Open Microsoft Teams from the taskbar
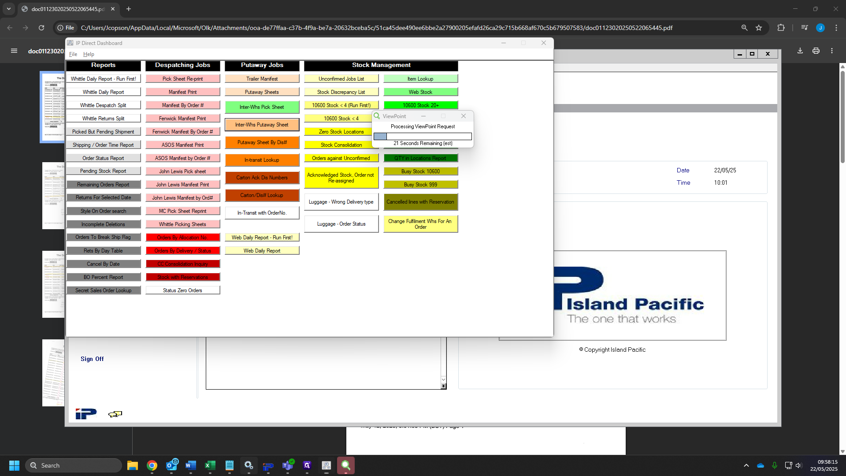 tap(288, 465)
